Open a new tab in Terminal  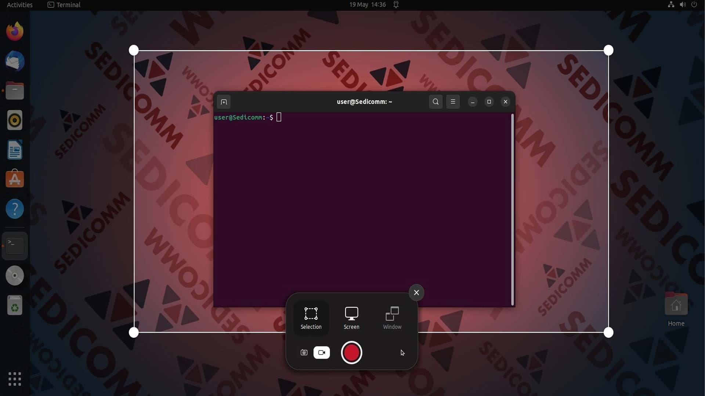[224, 102]
